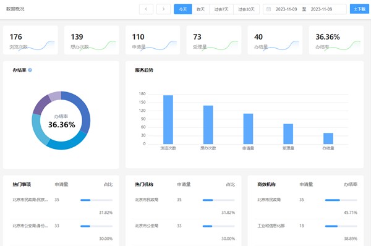
Task: Click the 45.71% completion rate value
Action: click(351, 213)
